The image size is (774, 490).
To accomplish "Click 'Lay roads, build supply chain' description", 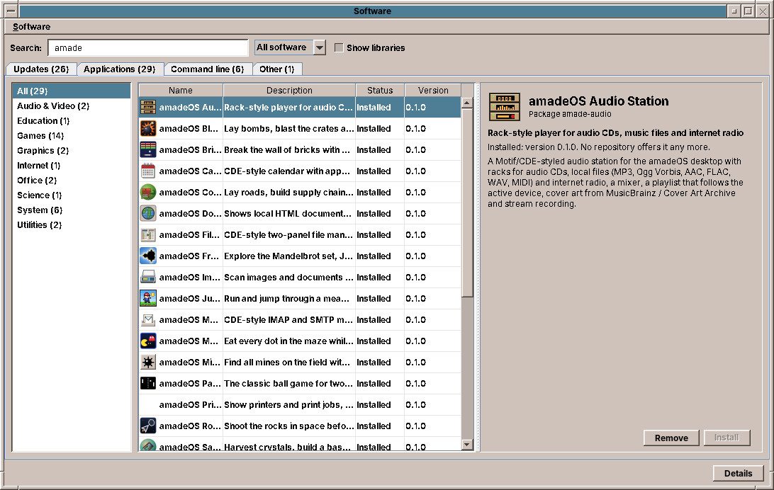I will (x=288, y=192).
